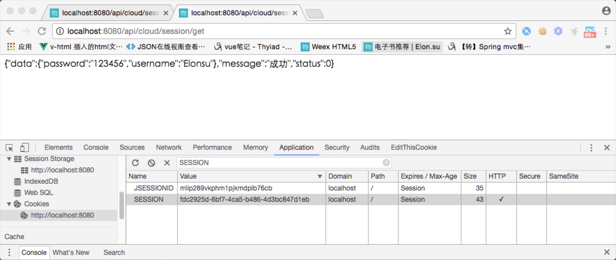Open the cookie extension icon

point(542,31)
